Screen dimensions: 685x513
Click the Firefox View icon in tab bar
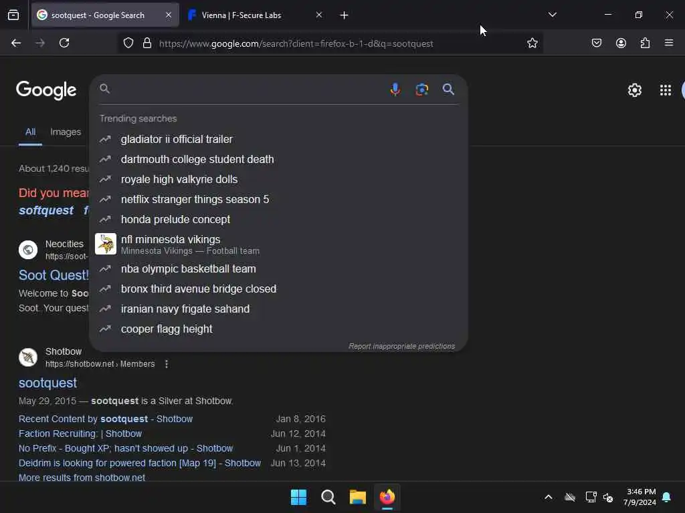[x=13, y=15]
